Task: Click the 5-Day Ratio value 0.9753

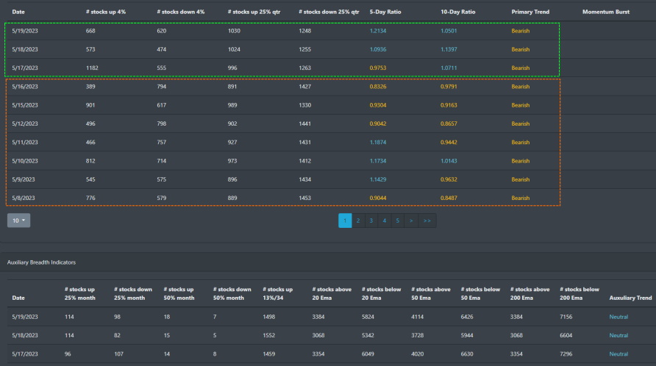Action: [378, 68]
